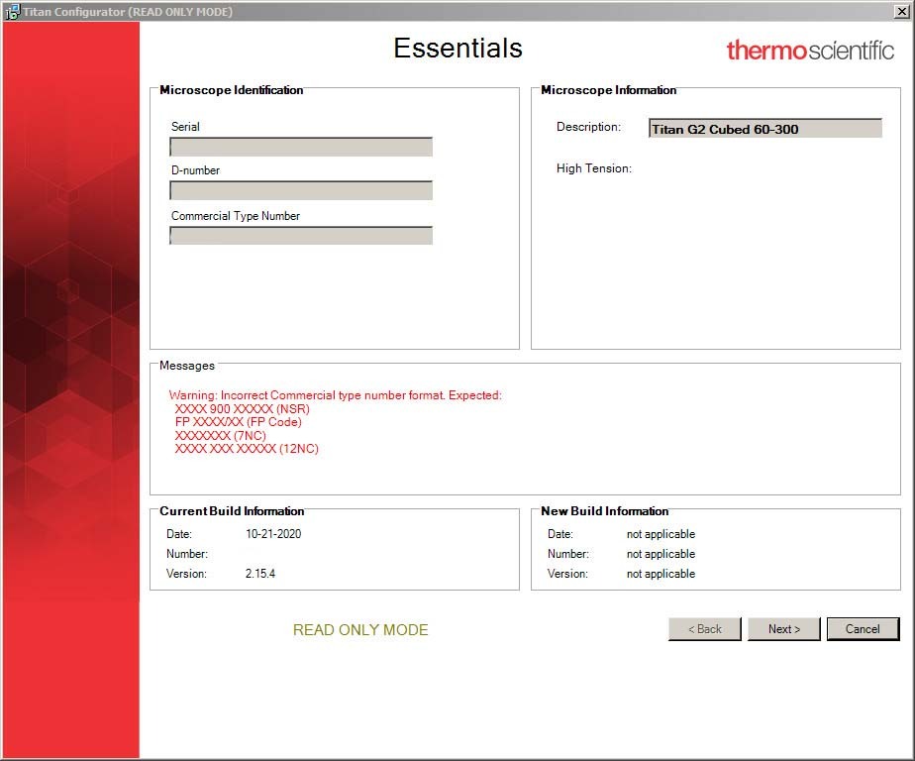Click the 12NC format example line

point(247,449)
